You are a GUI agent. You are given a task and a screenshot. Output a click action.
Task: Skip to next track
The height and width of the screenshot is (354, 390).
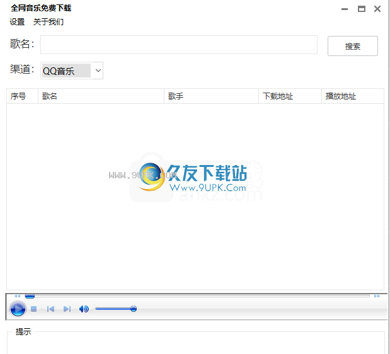pyautogui.click(x=67, y=309)
